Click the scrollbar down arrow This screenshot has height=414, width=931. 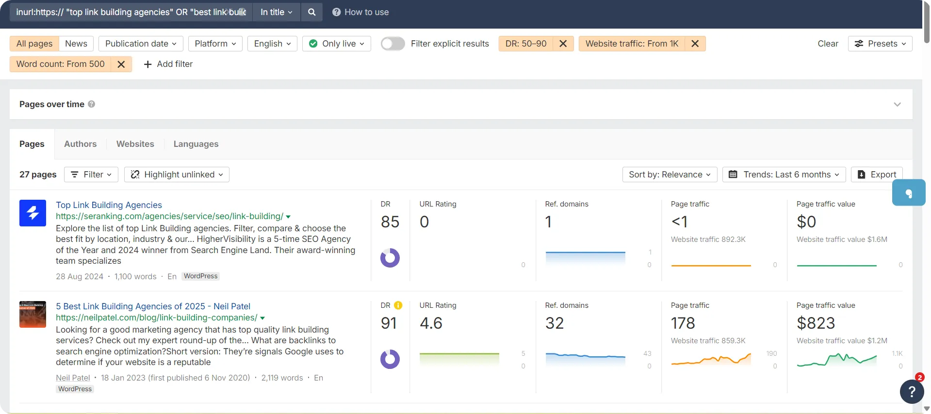[x=927, y=410]
